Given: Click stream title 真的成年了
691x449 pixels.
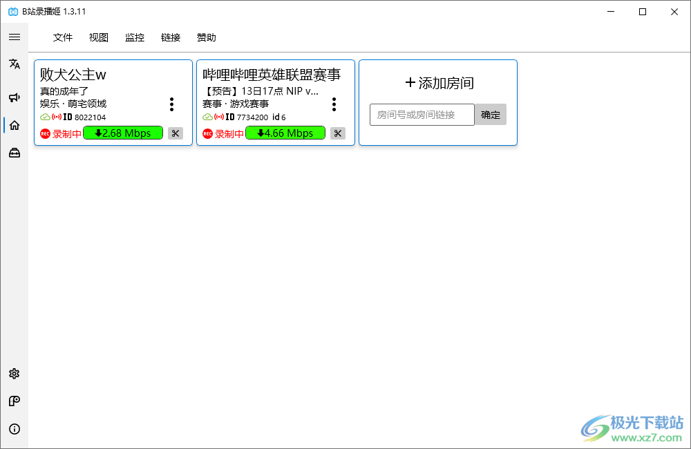Looking at the screenshot, I should (x=64, y=91).
